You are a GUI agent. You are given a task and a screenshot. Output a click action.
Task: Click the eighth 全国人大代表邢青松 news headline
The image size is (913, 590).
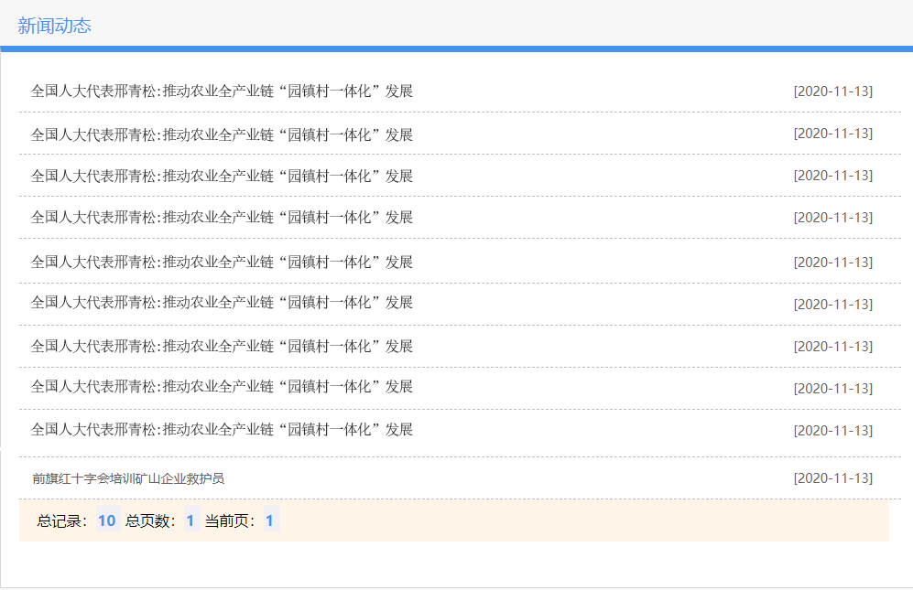point(222,386)
